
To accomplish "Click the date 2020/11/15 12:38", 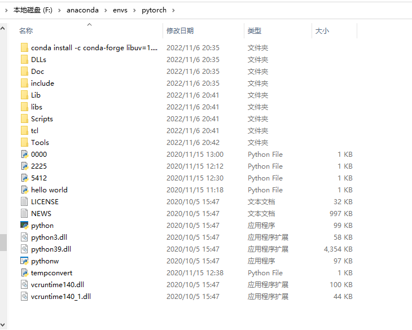I will [x=195, y=273].
